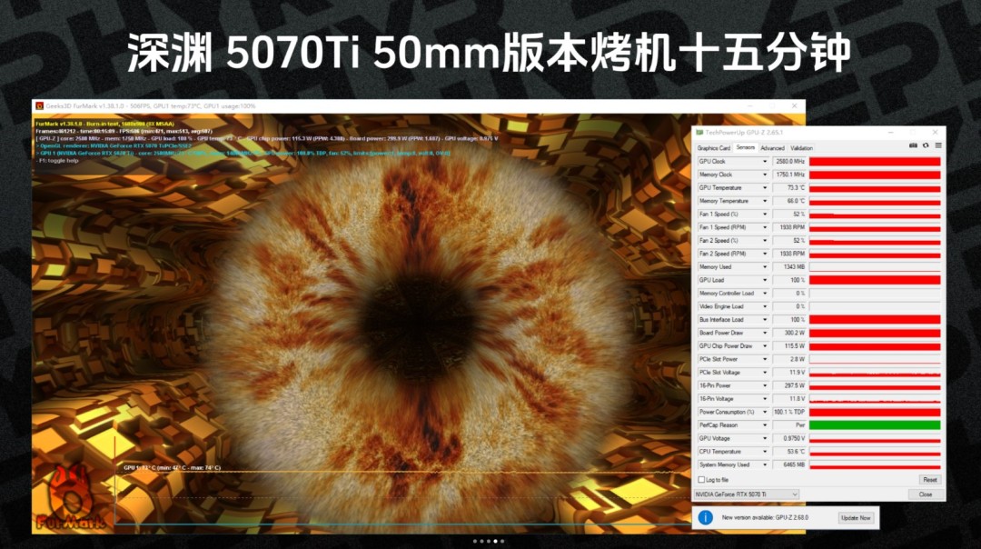981x549 pixels.
Task: Click the Update Now button
Action: tap(855, 517)
